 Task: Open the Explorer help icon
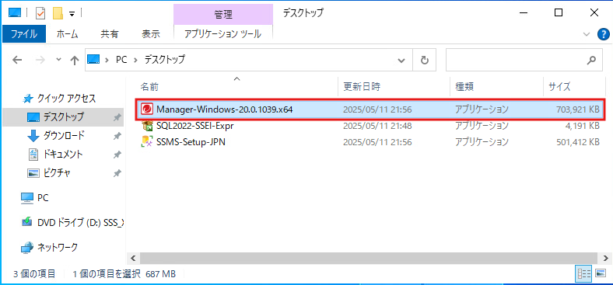(604, 34)
